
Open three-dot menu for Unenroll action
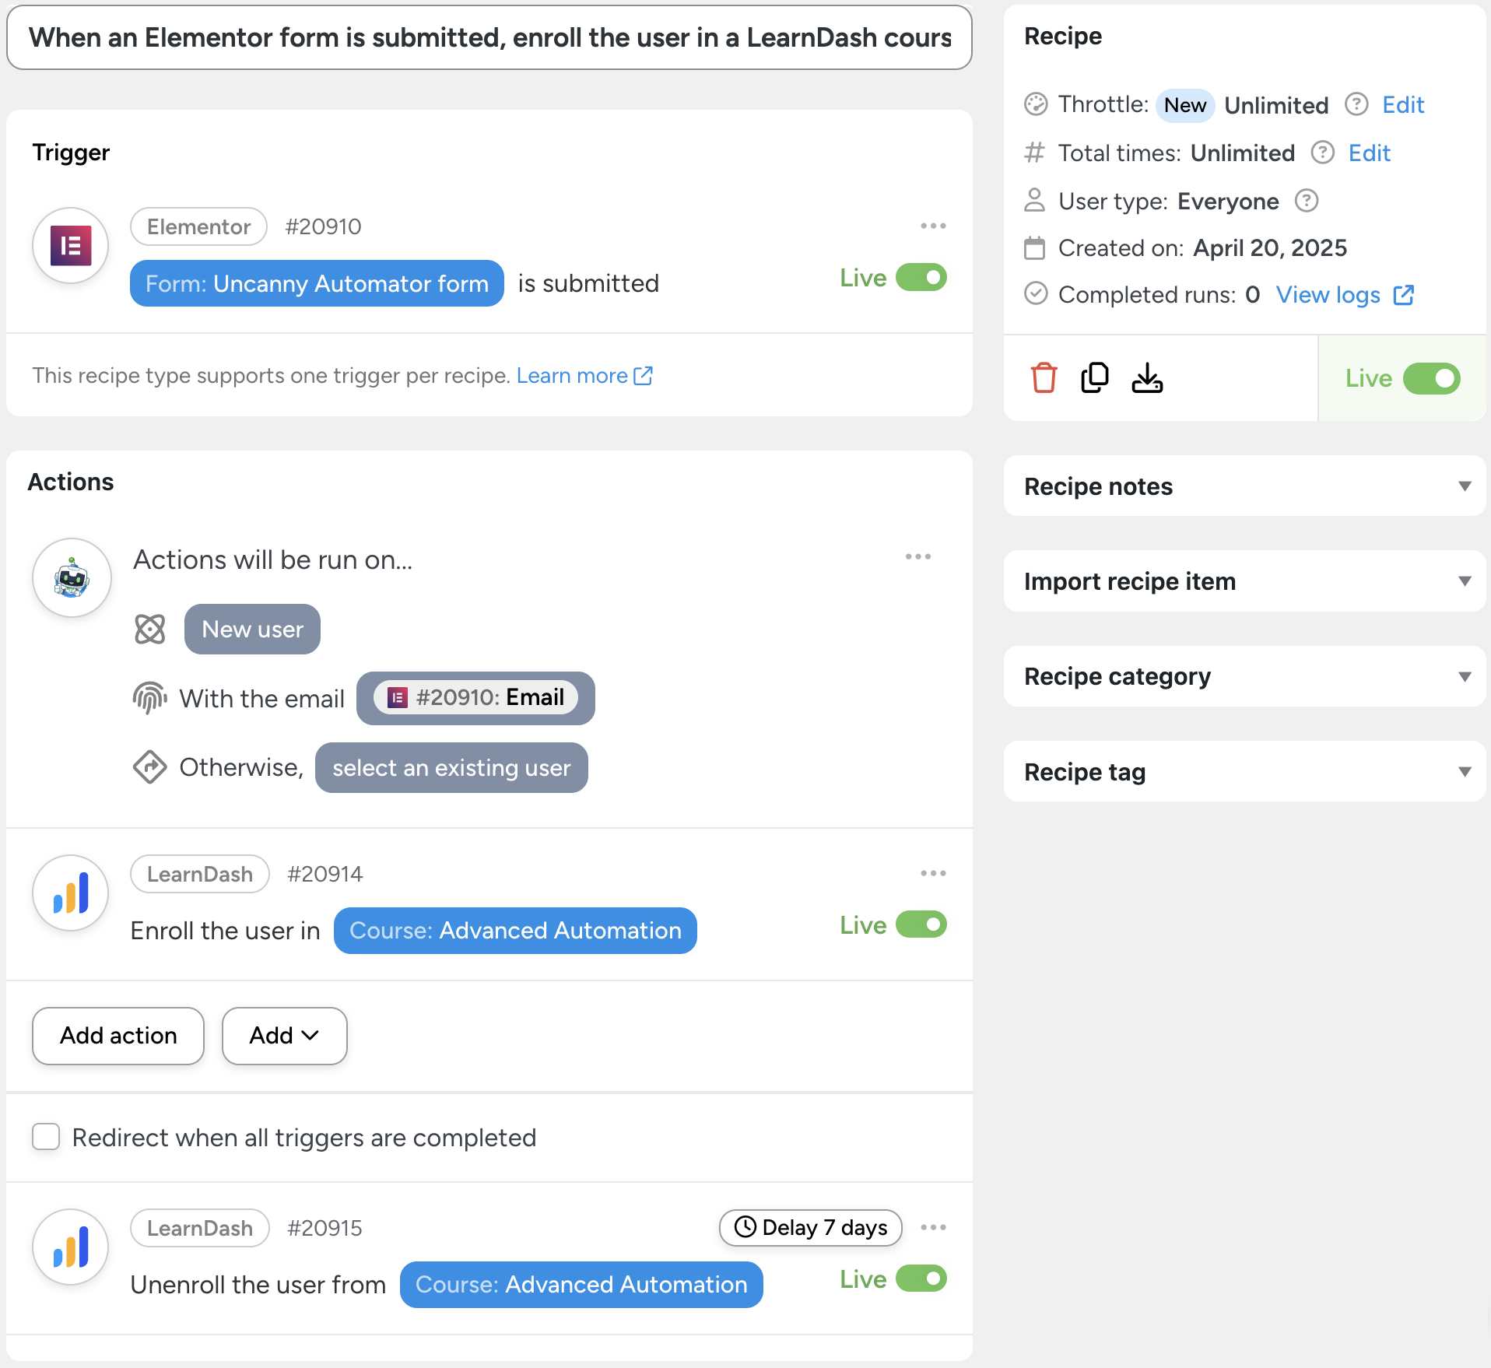pos(933,1227)
